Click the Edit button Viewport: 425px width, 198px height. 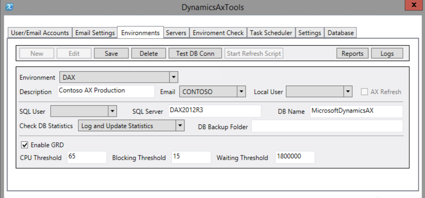(74, 53)
